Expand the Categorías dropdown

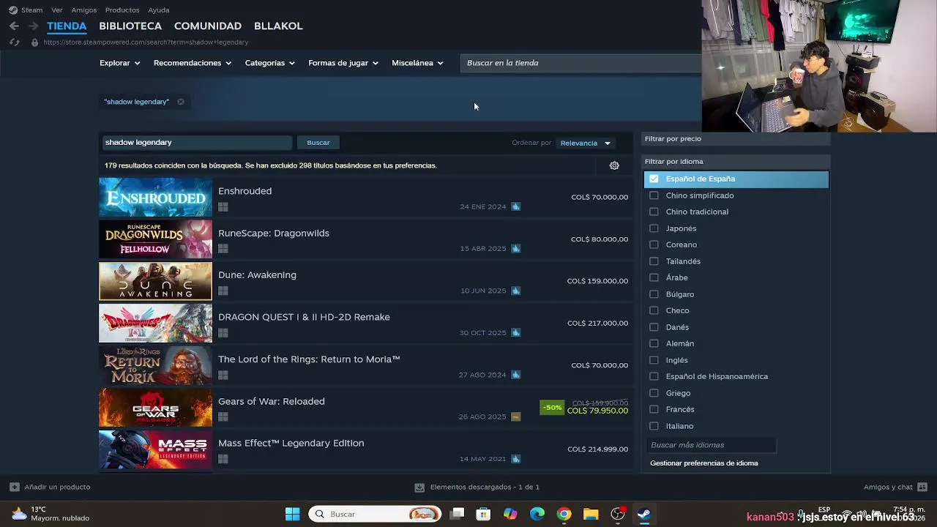point(269,63)
